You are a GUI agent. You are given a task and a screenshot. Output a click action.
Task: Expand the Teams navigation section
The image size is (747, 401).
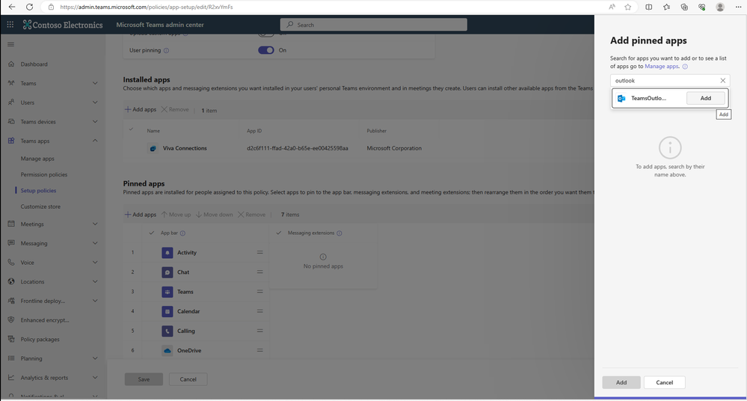pyautogui.click(x=95, y=84)
